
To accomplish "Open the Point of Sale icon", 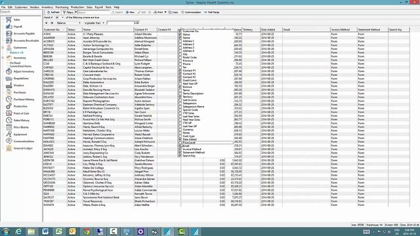I will pos(9,113).
